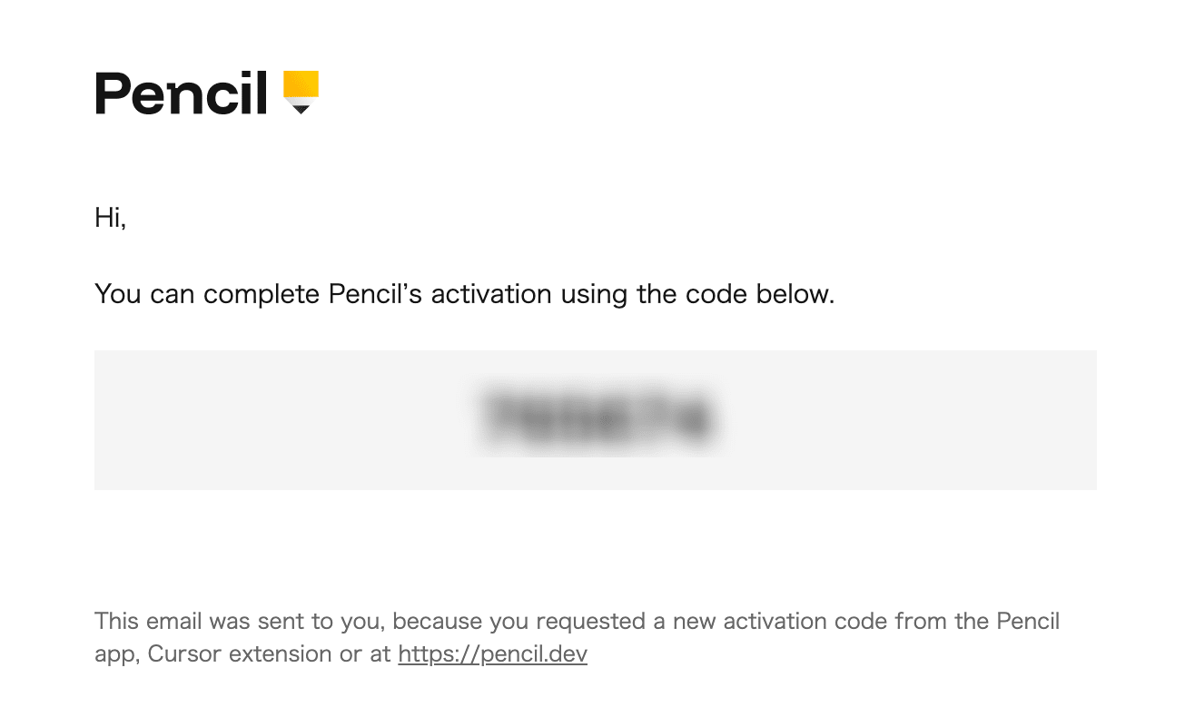1195x717 pixels.
Task: Click the "Hi," greeting text
Action: [110, 218]
